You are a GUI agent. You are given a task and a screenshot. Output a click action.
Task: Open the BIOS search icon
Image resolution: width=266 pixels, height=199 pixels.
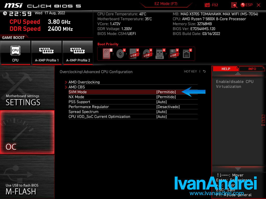point(234,5)
